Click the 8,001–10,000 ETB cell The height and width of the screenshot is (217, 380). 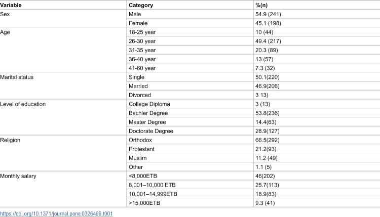point(152,185)
